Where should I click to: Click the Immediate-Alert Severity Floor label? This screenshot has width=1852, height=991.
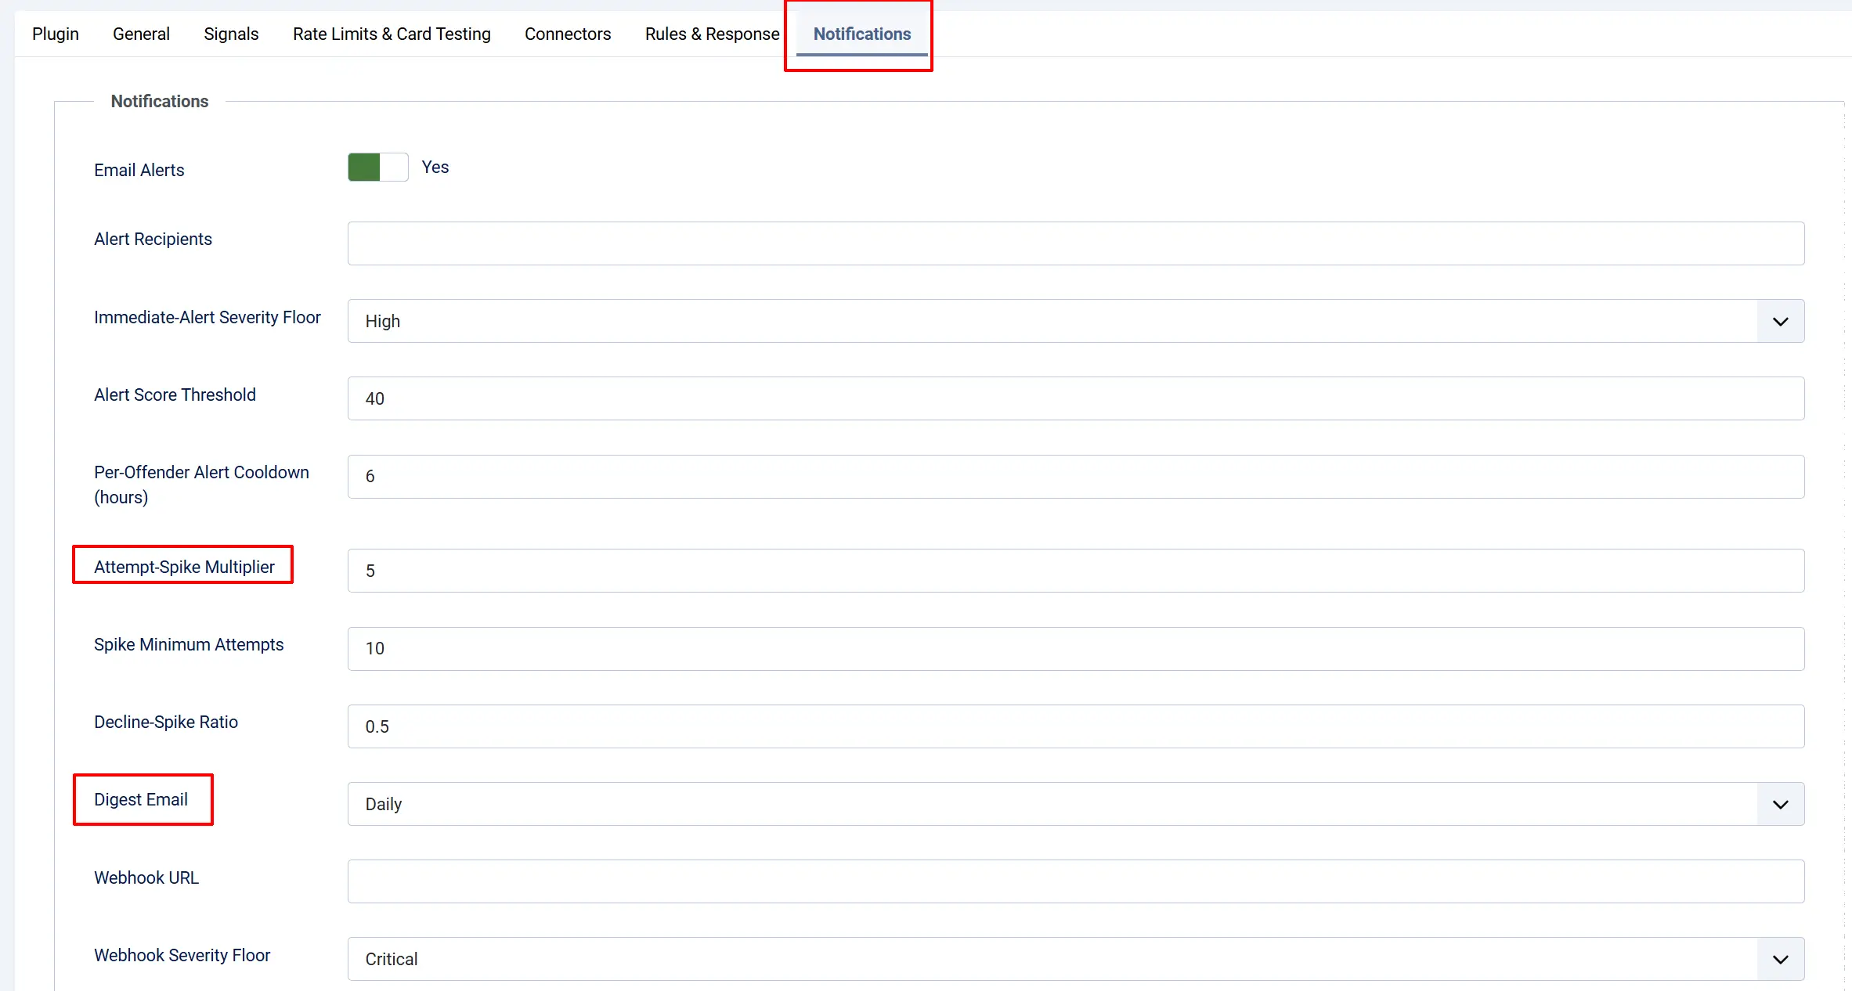[x=208, y=317]
